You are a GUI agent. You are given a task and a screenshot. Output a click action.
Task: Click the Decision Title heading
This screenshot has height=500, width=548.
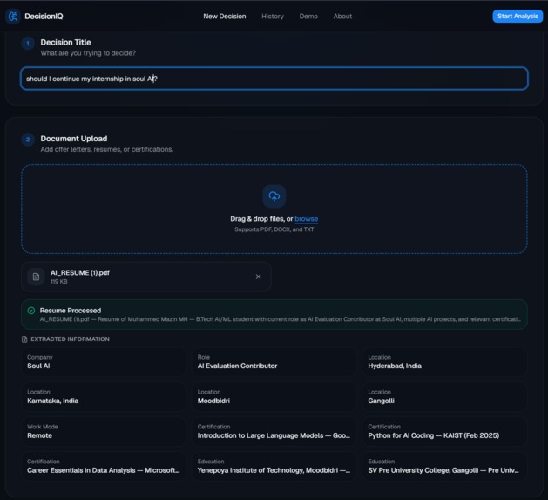click(x=65, y=43)
